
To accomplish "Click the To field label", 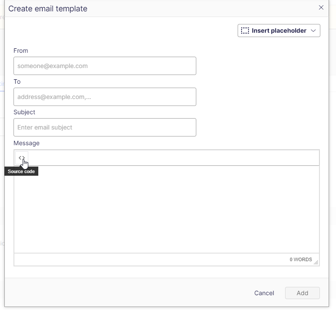I will coord(17,82).
